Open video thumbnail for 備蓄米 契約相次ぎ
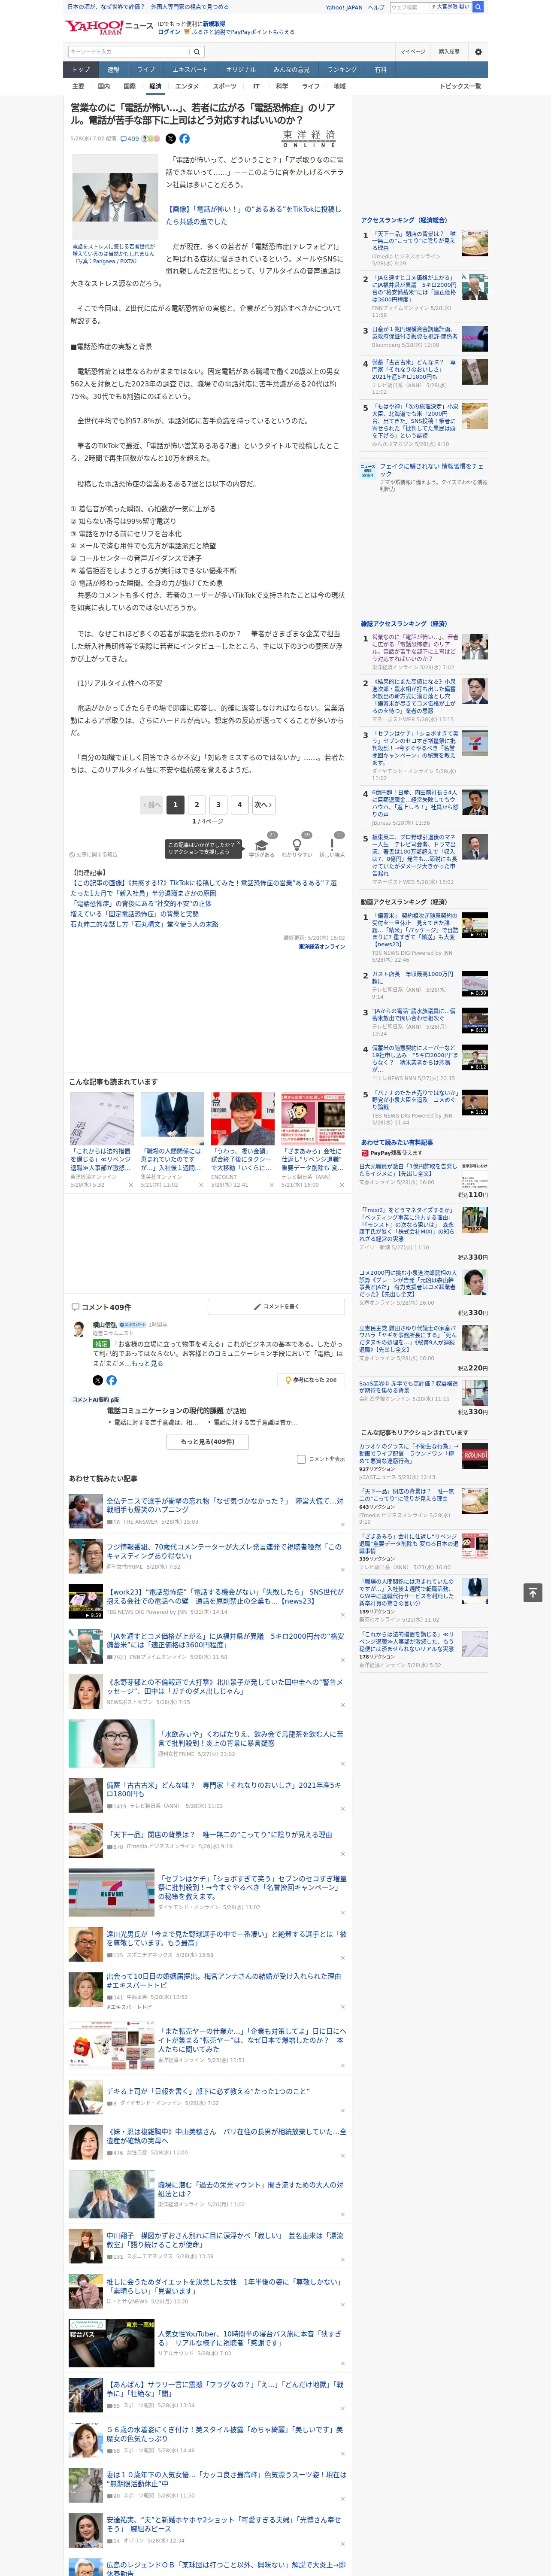This screenshot has width=551, height=2576. tap(475, 925)
